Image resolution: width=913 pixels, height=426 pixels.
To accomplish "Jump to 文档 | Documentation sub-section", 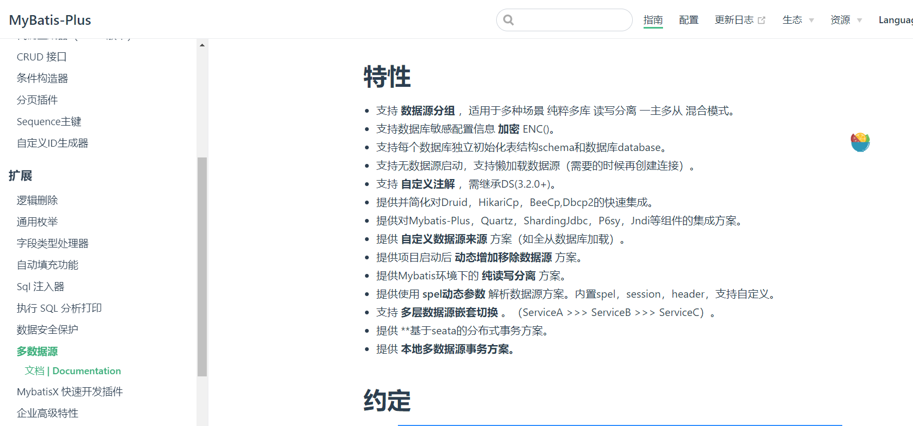I will coord(73,371).
